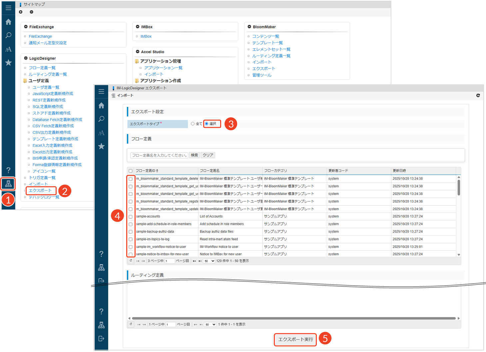Toggle the select-all checkbox in table header
The width and height of the screenshot is (486, 352).
131,171
